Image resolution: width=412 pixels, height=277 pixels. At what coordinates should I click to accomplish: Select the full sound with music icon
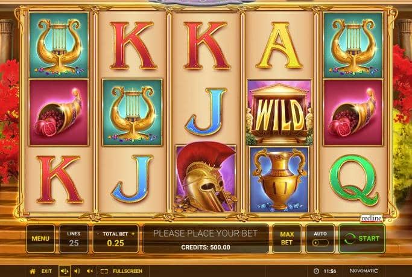(x=65, y=271)
